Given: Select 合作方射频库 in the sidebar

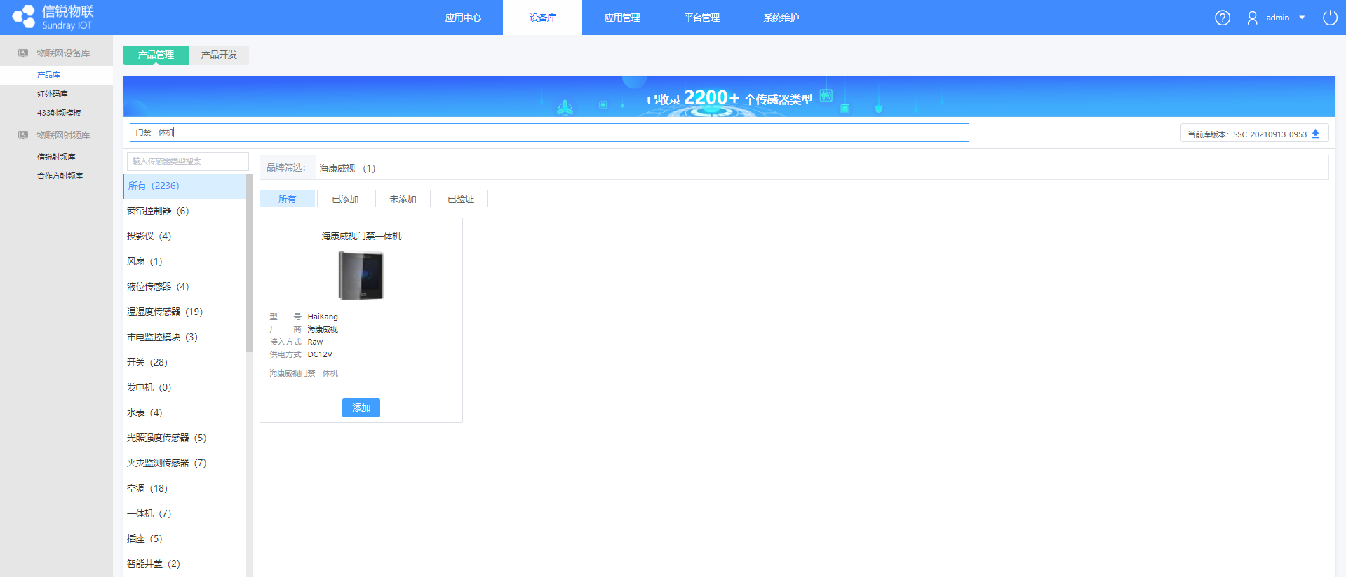Looking at the screenshot, I should pos(56,176).
